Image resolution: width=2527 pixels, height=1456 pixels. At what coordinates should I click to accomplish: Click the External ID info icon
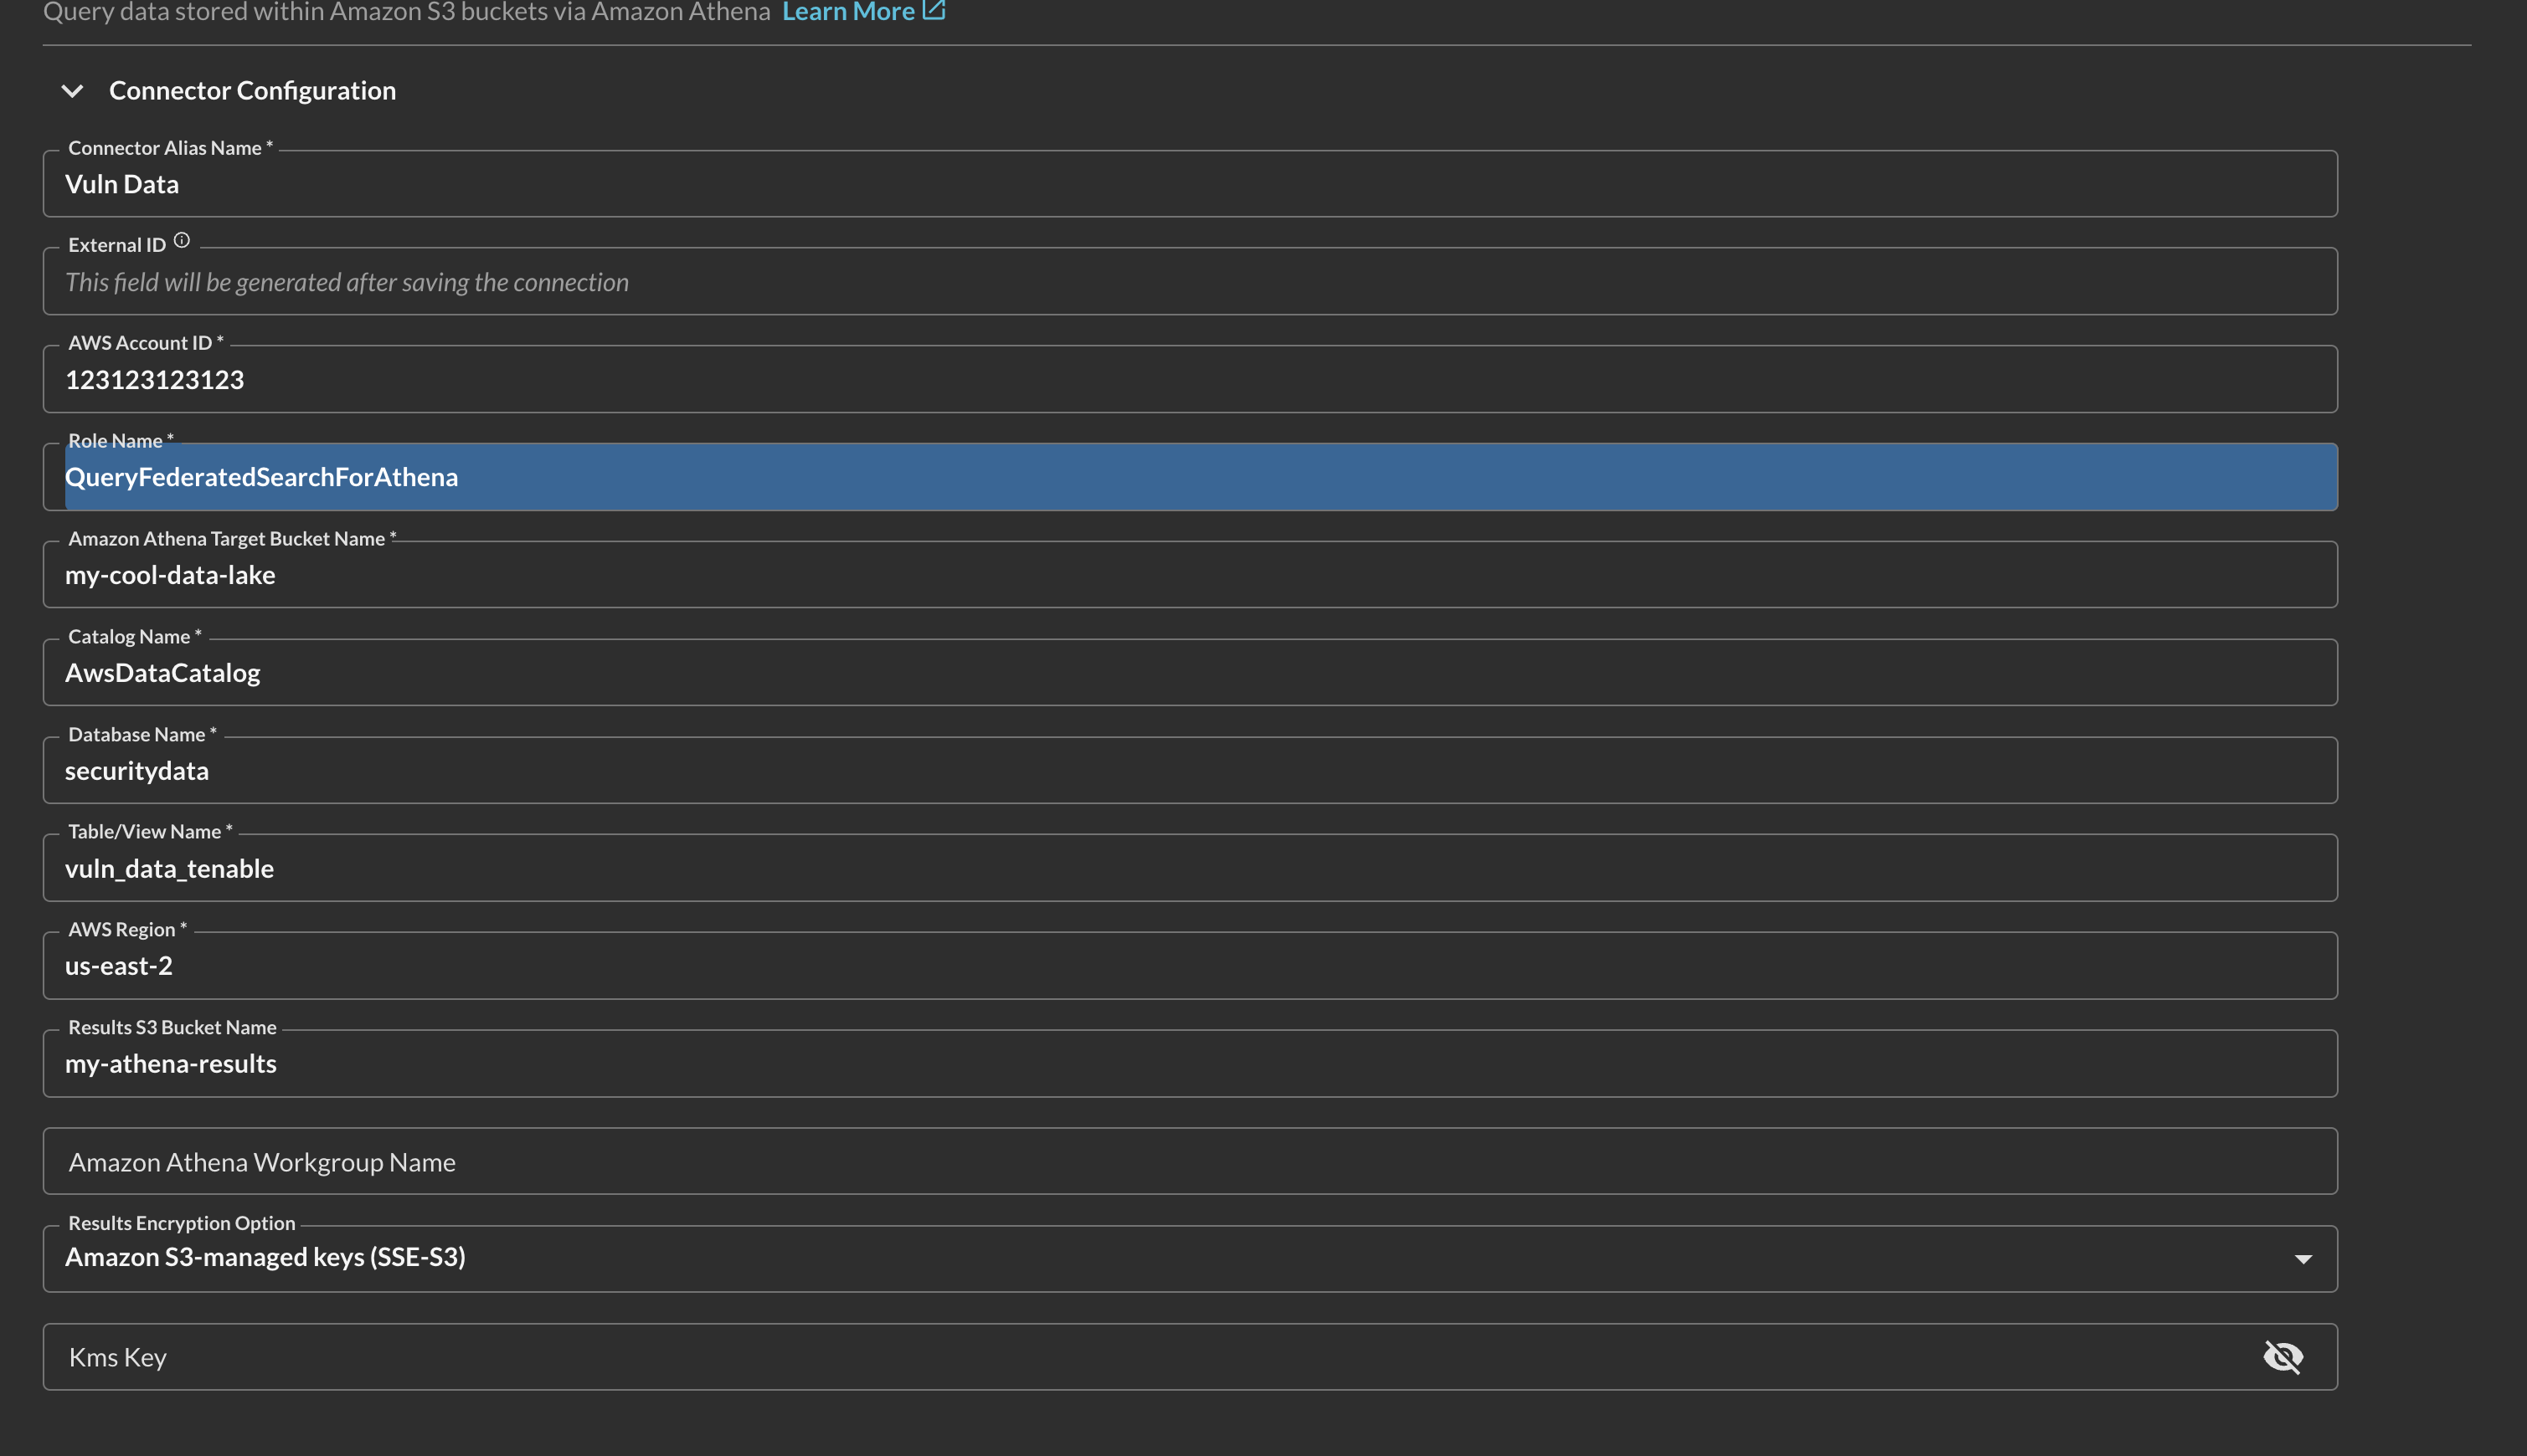tap(181, 243)
